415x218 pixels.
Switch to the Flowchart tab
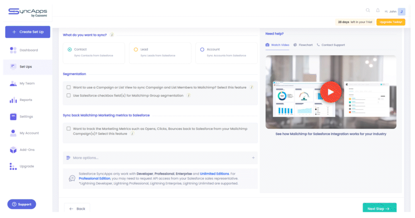point(303,45)
